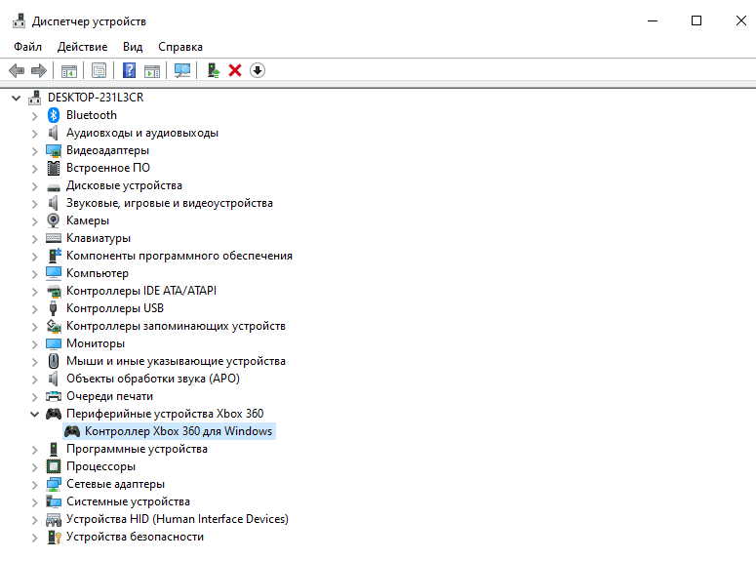Click the Мониторы monitor icon

click(x=54, y=343)
